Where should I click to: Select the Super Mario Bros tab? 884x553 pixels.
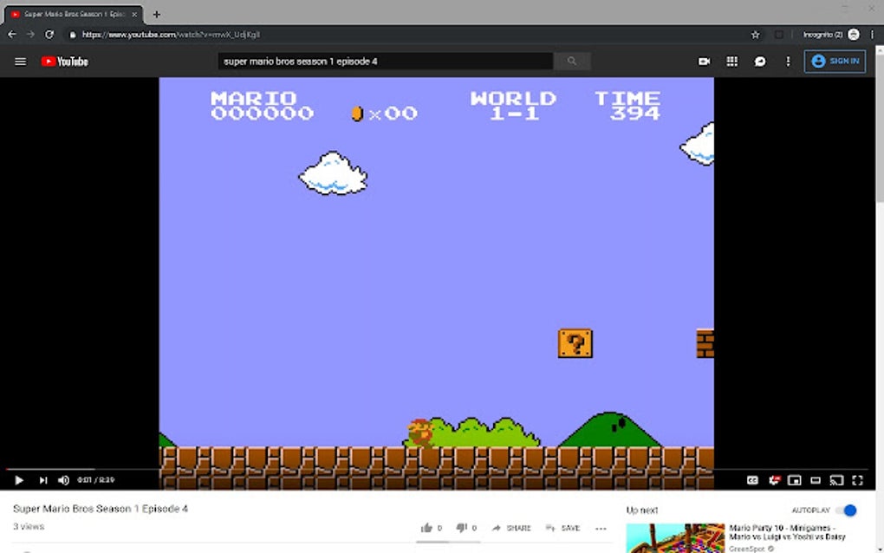[x=74, y=14]
